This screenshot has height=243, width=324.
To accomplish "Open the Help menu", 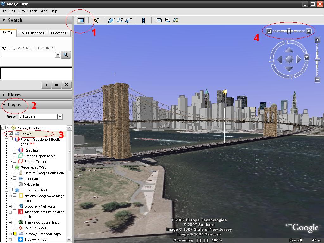I will click(x=54, y=11).
